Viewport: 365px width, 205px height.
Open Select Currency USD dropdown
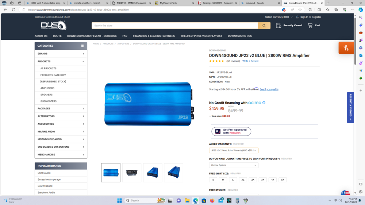(278, 17)
